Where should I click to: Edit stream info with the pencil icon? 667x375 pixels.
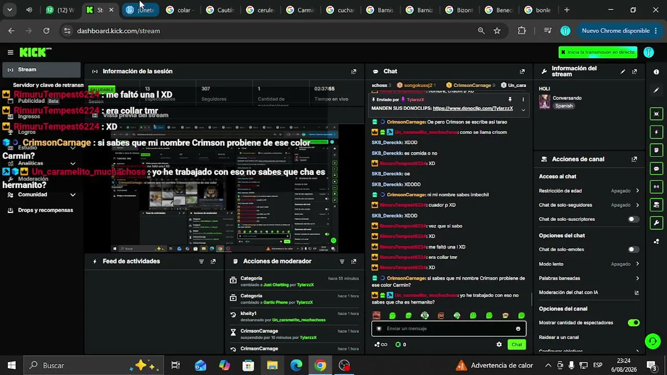tap(623, 71)
